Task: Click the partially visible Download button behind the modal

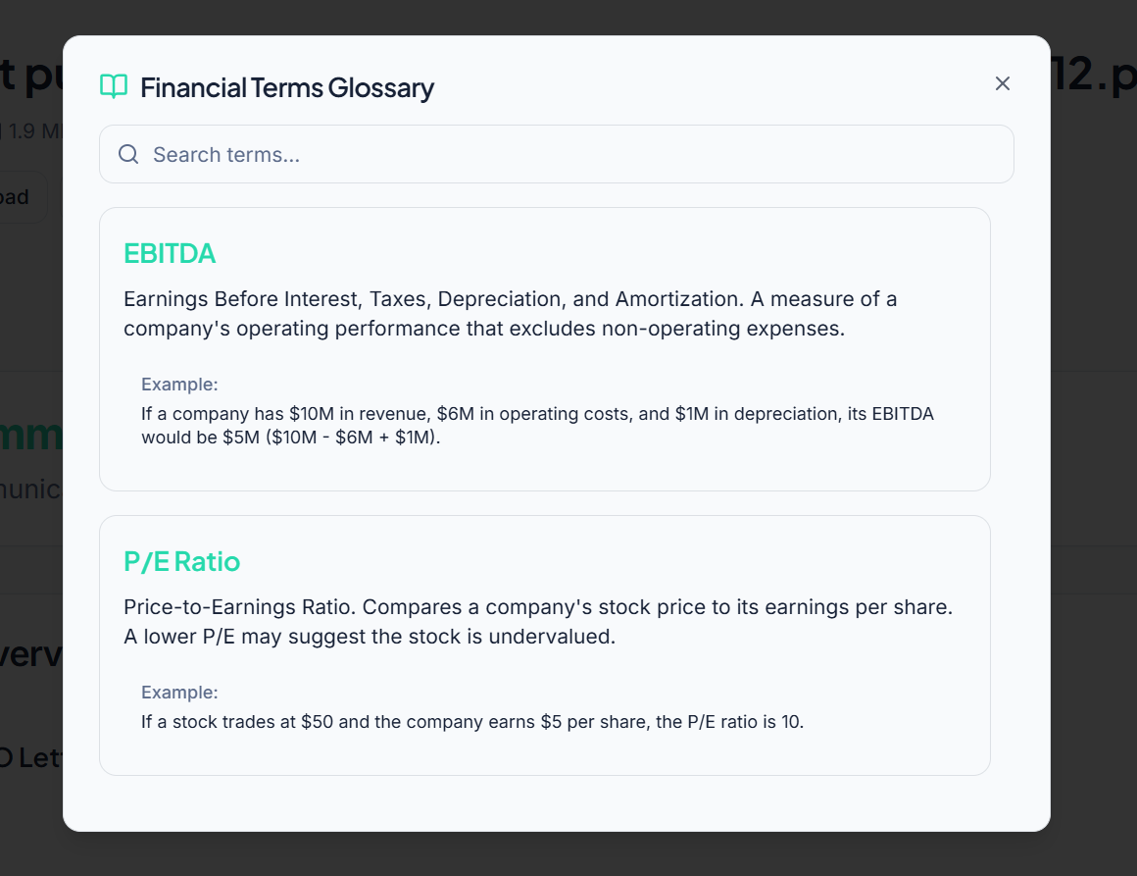Action: pos(22,196)
